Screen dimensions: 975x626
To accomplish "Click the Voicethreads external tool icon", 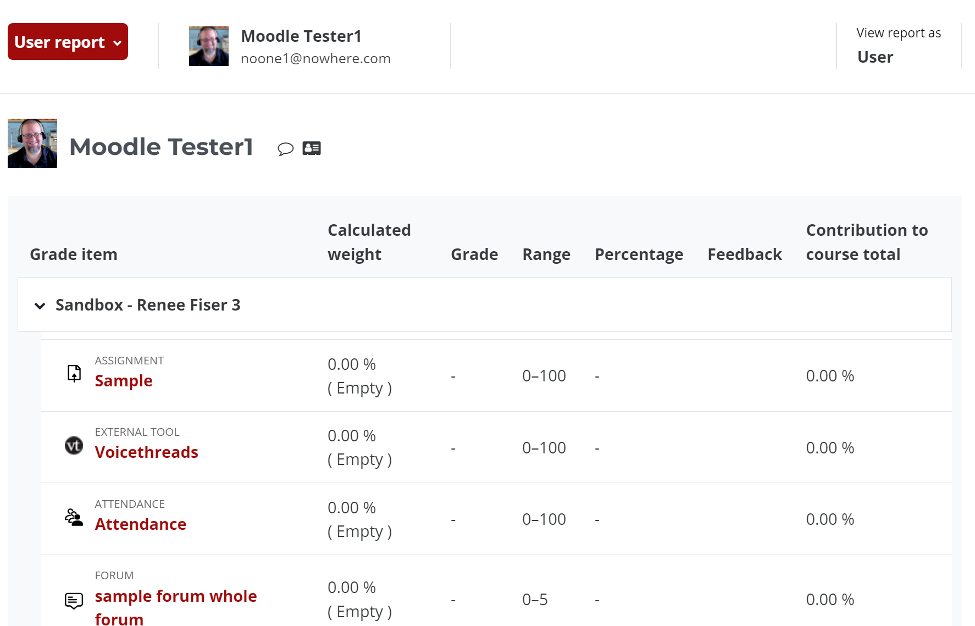I will pos(74,445).
